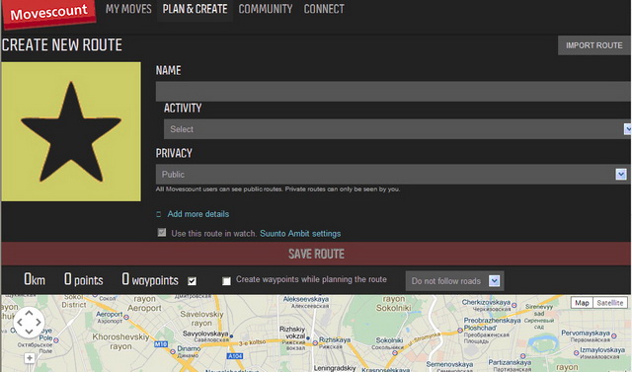Click the M10 highway badge on map
This screenshot has width=632, height=372.
[161, 344]
